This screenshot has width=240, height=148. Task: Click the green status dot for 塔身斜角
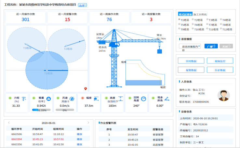click(153, 98)
